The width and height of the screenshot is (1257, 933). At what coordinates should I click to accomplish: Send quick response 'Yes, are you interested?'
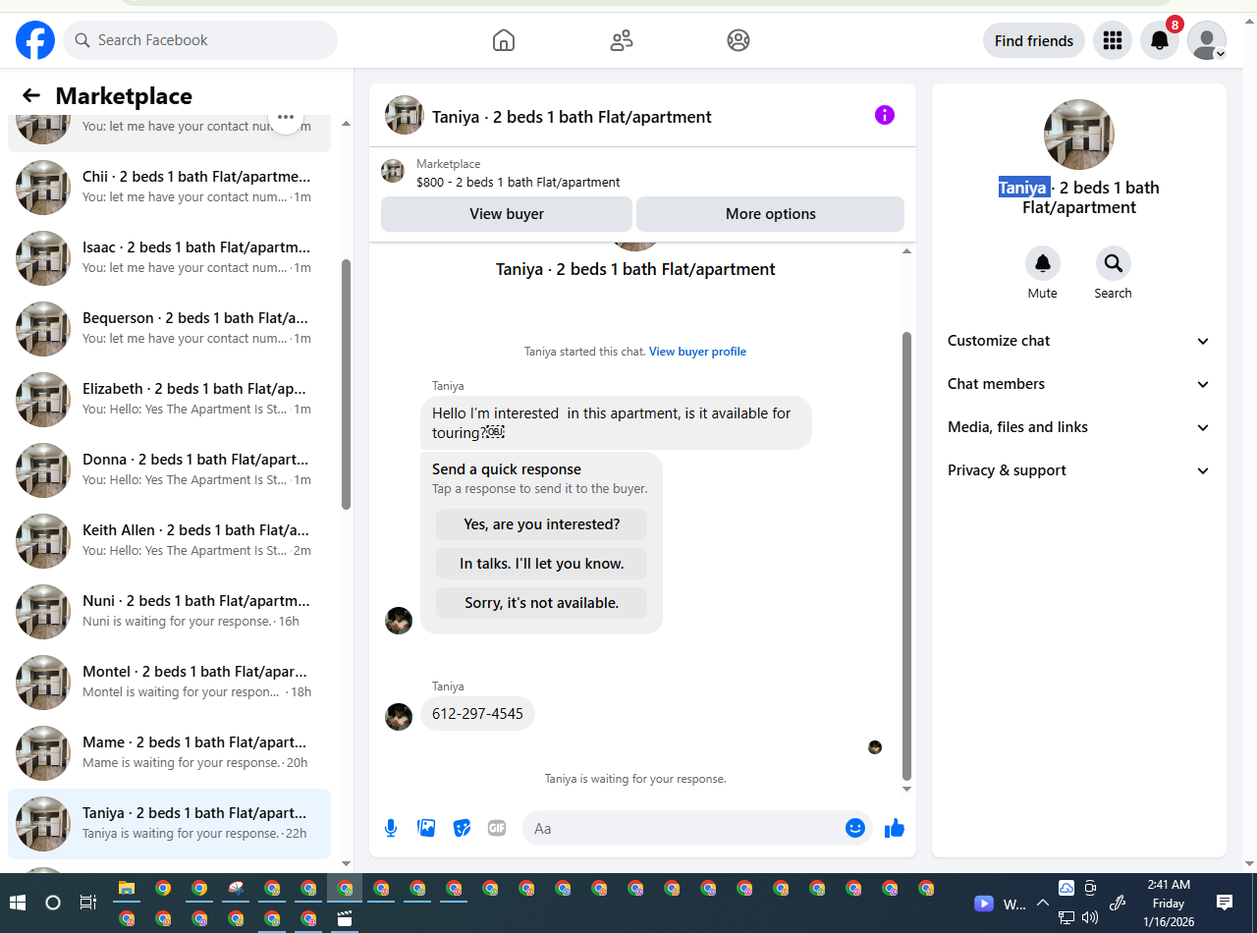[x=542, y=524]
